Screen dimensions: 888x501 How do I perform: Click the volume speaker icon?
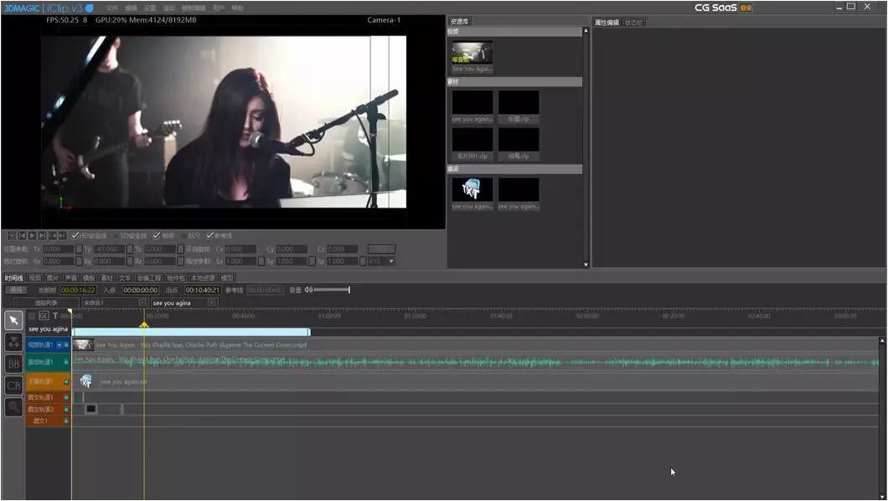[308, 290]
